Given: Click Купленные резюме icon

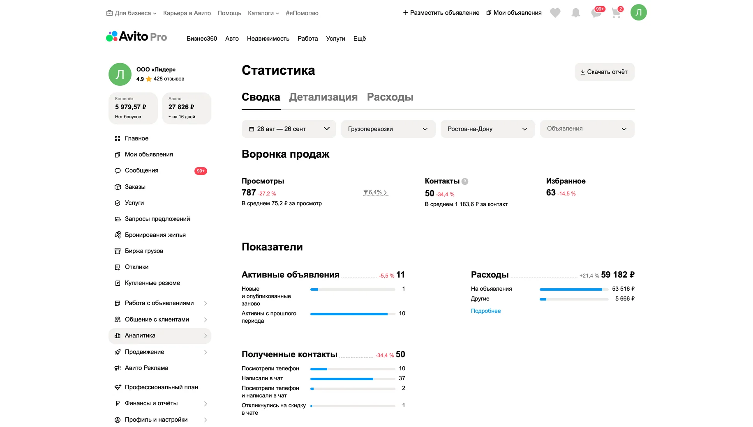Looking at the screenshot, I should pos(118,283).
